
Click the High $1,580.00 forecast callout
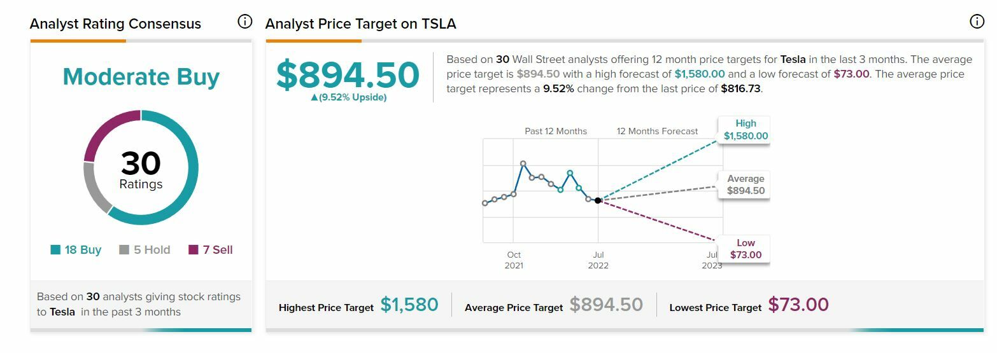coord(745,130)
